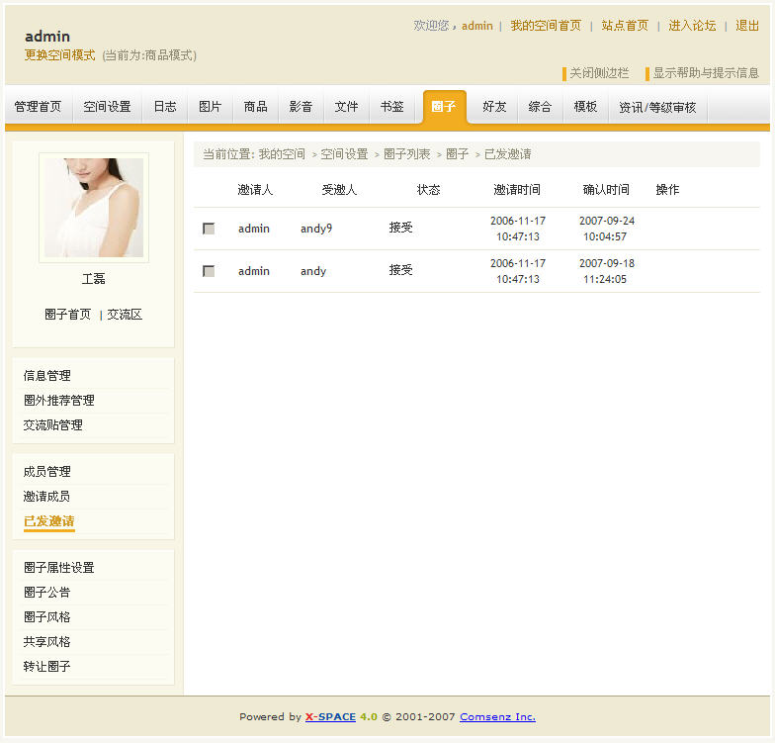Click 圈子 in the breadcrumb trail
The height and width of the screenshot is (743, 775).
[457, 154]
